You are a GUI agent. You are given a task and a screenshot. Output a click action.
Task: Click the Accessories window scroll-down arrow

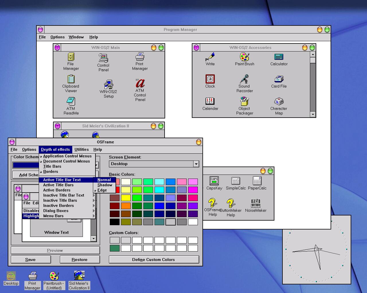pyautogui.click(x=313, y=114)
